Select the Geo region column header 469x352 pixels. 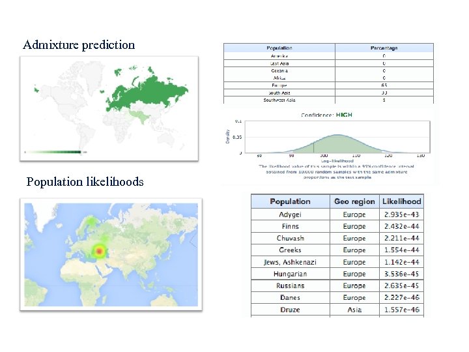tap(354, 201)
